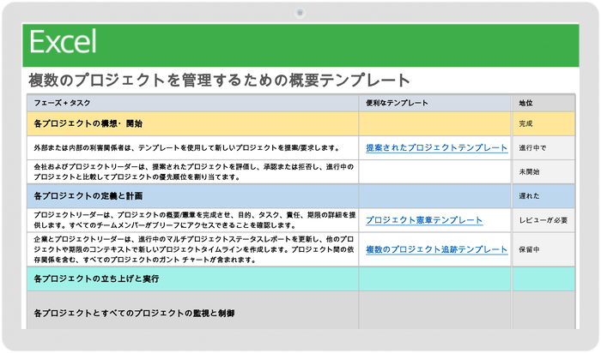Click the フェーズ + タスク column header
The height and width of the screenshot is (353, 601).
click(x=193, y=103)
